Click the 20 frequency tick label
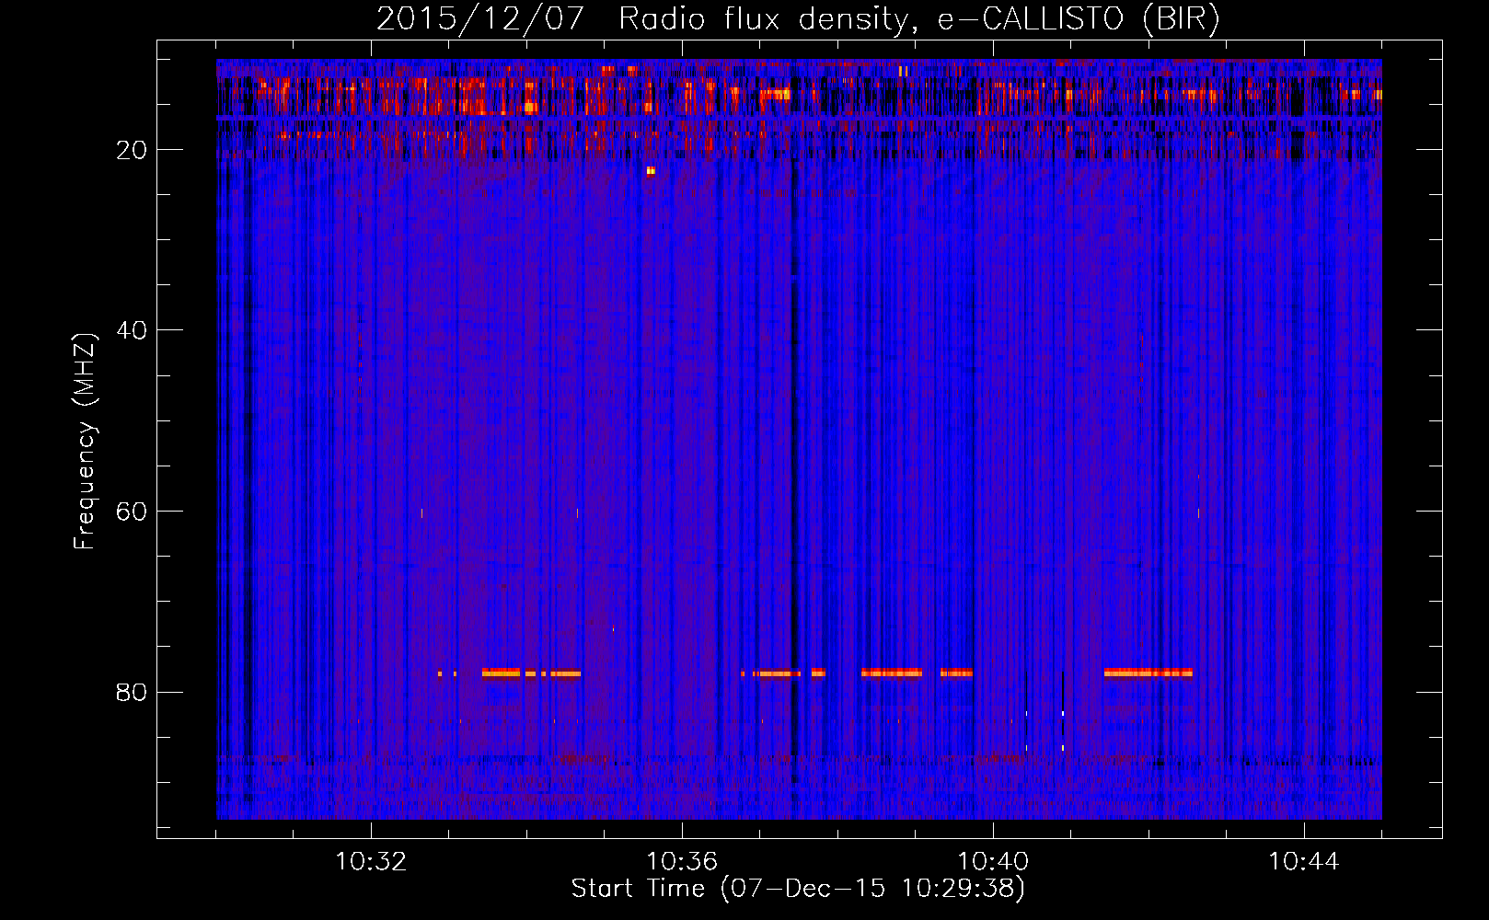This screenshot has width=1489, height=920. pyautogui.click(x=132, y=150)
